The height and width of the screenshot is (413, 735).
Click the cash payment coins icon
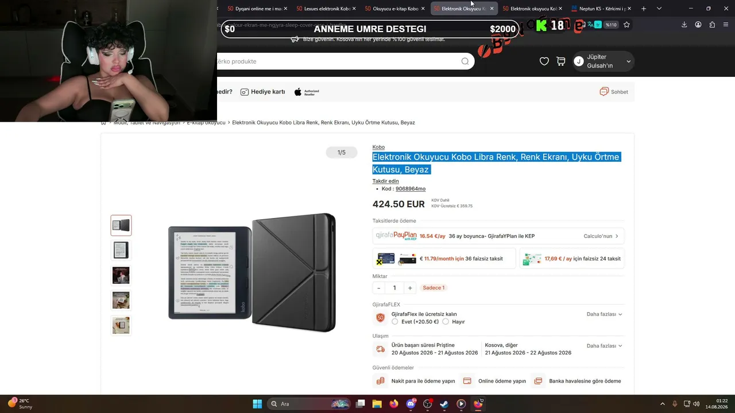380,381
